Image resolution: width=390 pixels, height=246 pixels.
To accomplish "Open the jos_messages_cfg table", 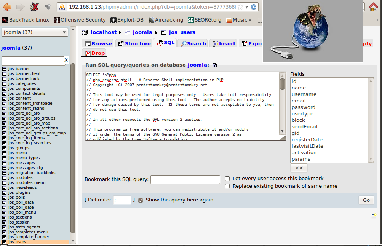I will click(26, 168).
